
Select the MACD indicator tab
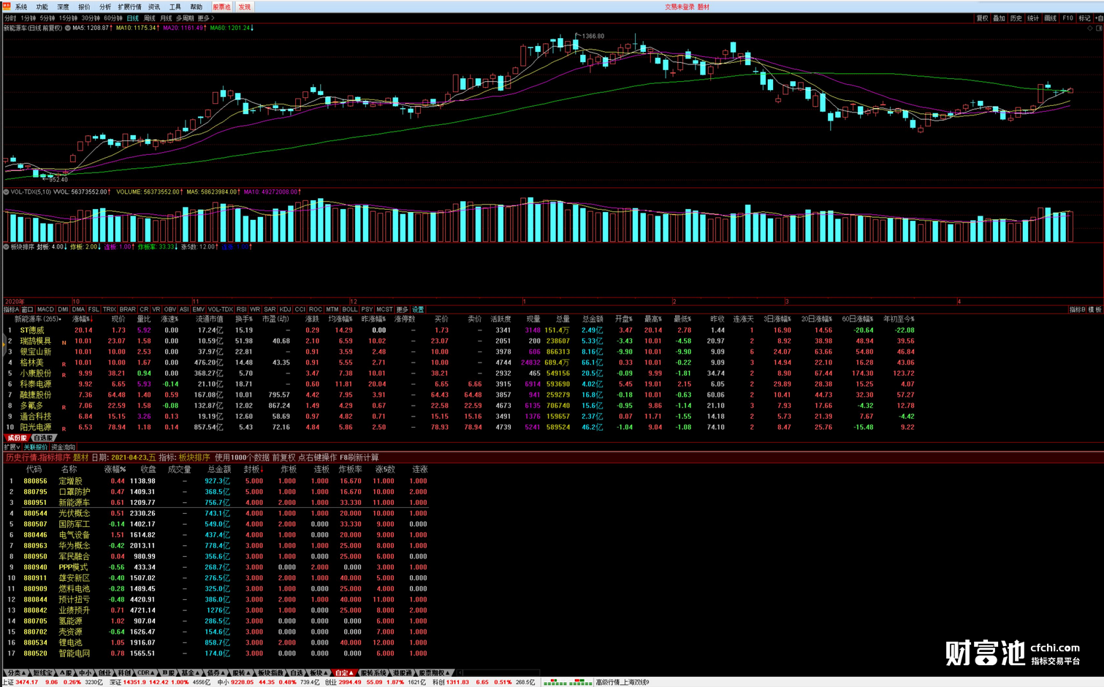[x=45, y=310]
